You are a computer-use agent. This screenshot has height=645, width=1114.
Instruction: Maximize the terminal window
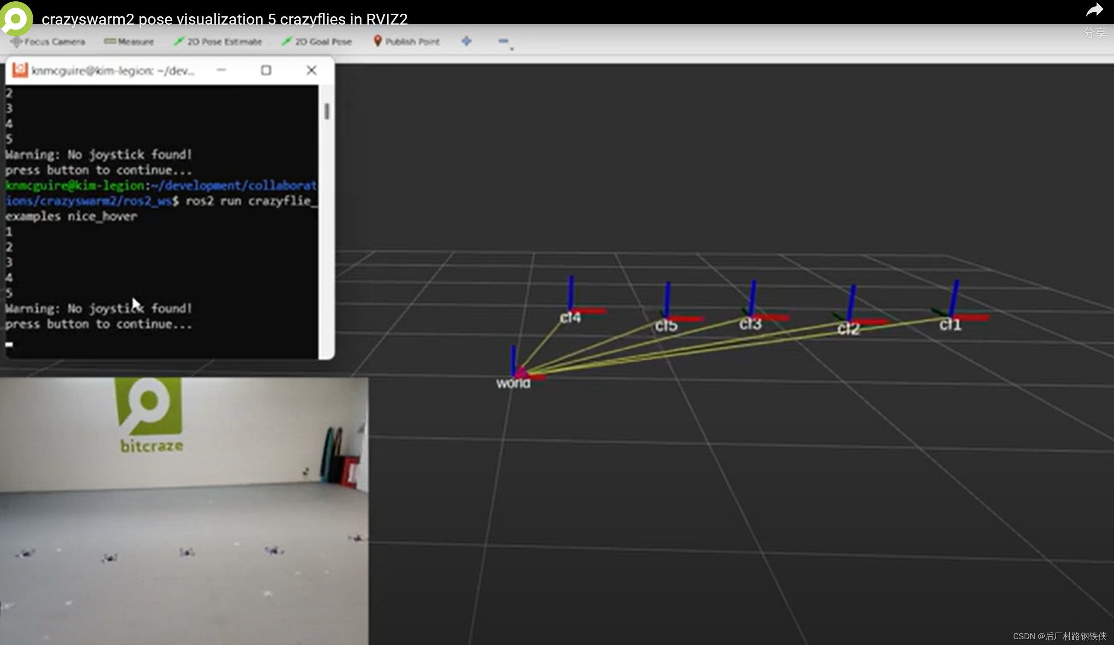[266, 70]
